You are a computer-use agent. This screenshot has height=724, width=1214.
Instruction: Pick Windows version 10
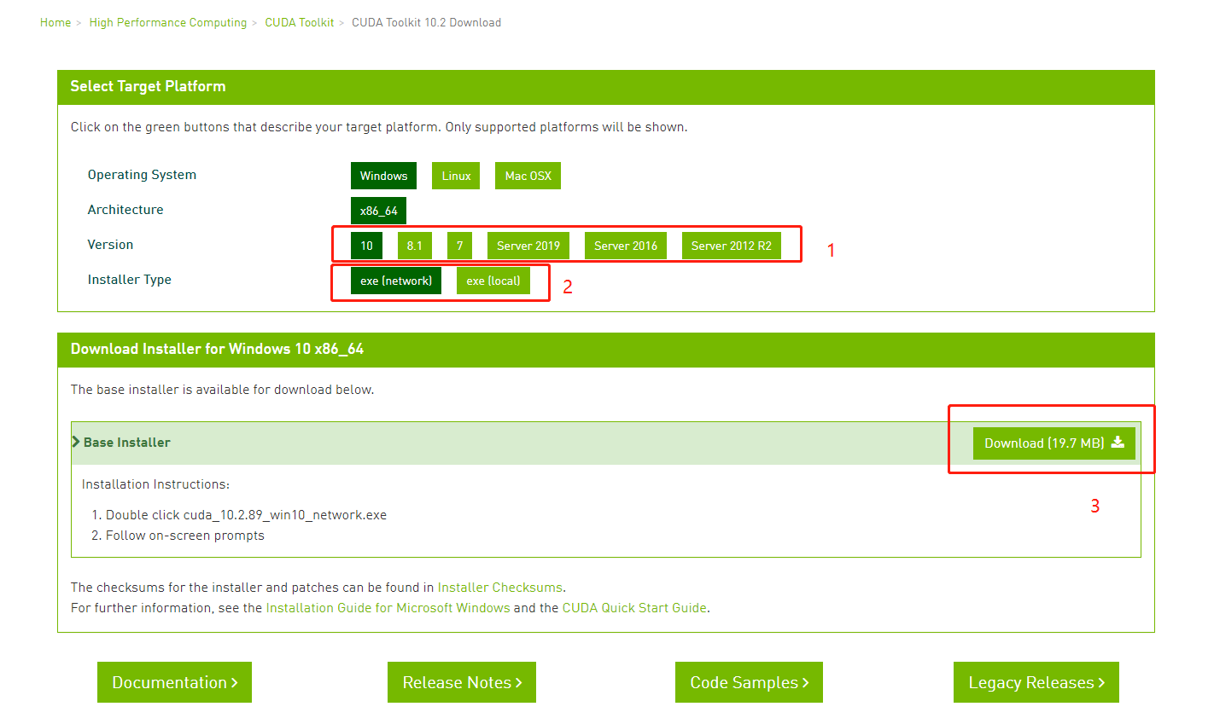coord(366,246)
